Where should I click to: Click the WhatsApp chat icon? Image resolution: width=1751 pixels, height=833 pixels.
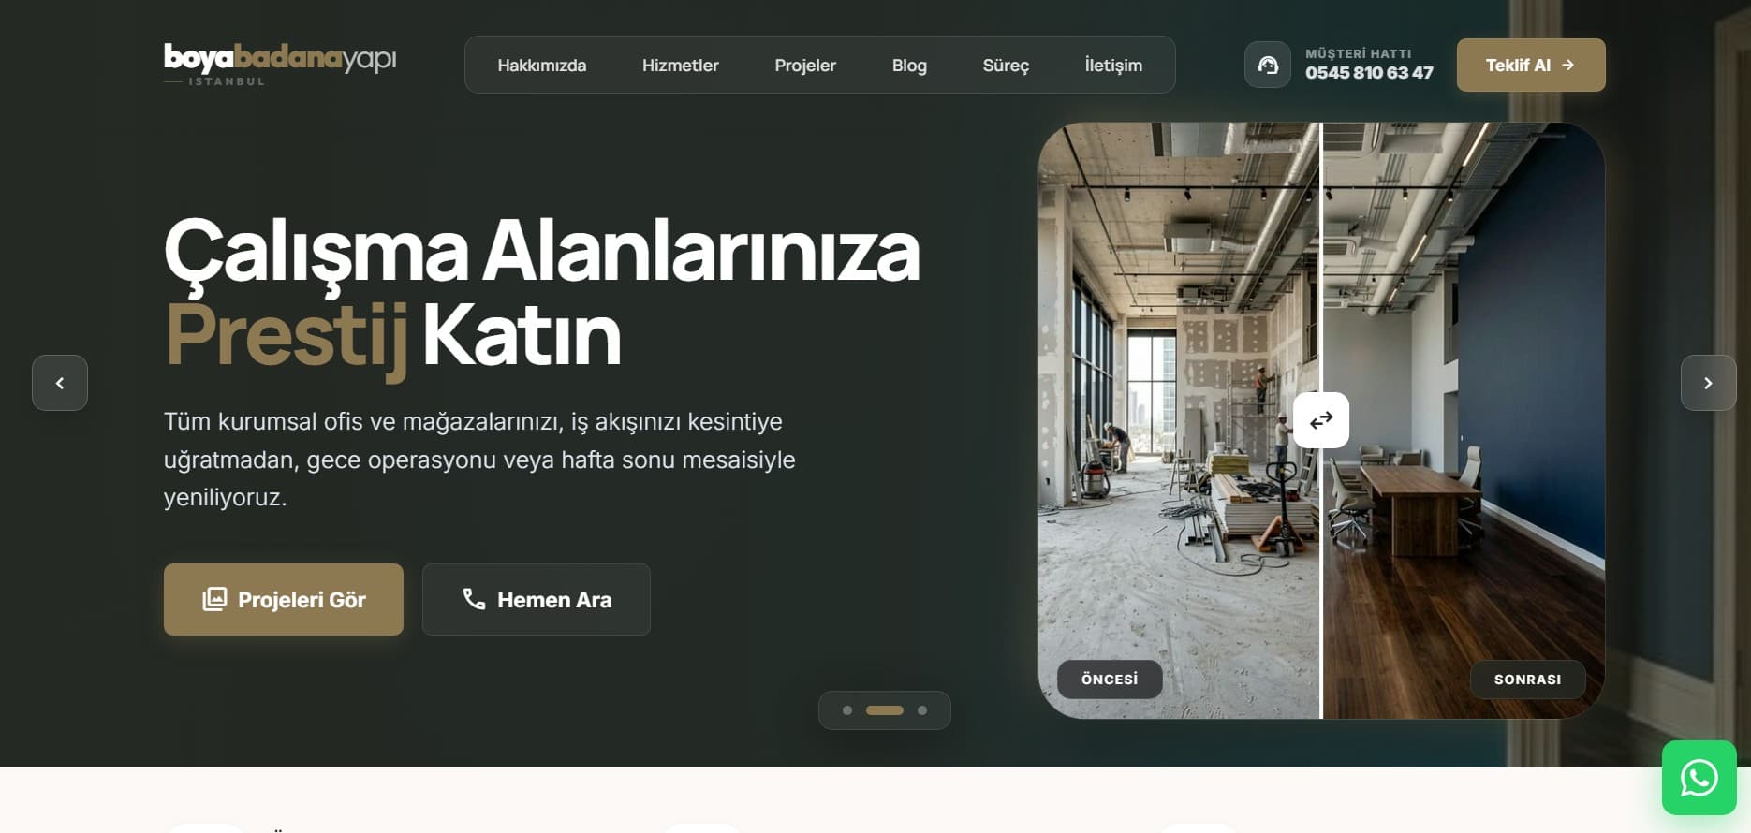[1699, 778]
